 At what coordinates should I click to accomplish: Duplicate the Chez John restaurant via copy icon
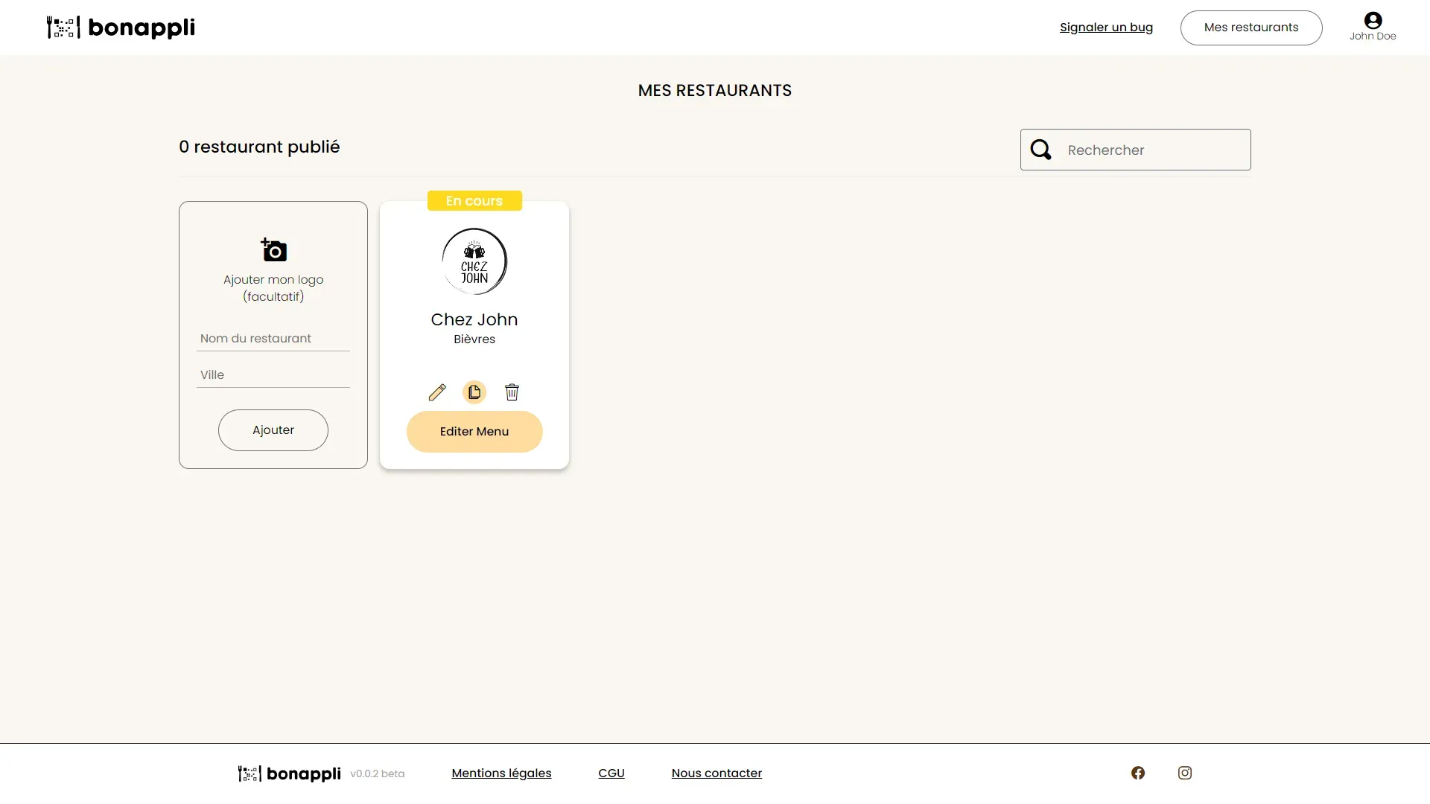[474, 392]
